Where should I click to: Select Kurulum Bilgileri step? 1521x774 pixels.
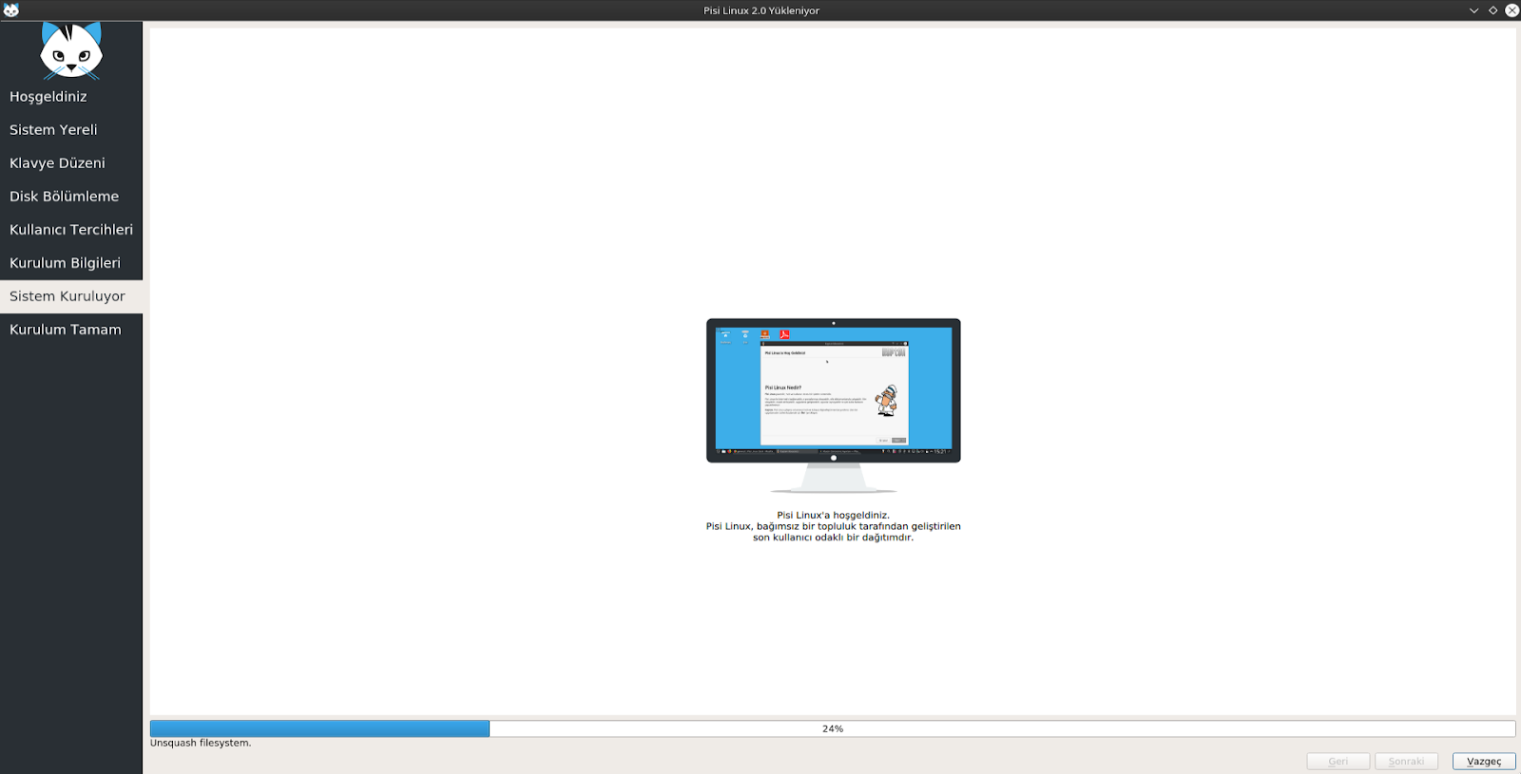[71, 263]
